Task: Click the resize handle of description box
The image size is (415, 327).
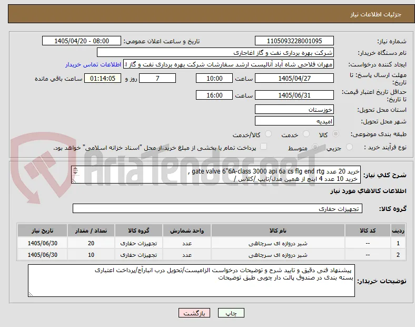Action: [x=74, y=180]
